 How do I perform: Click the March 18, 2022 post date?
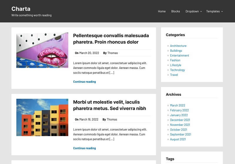point(89,120)
